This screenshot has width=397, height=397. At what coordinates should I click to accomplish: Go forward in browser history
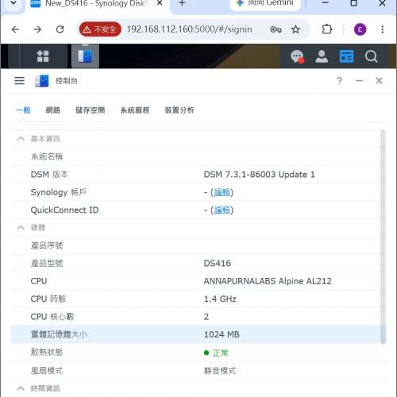37,29
